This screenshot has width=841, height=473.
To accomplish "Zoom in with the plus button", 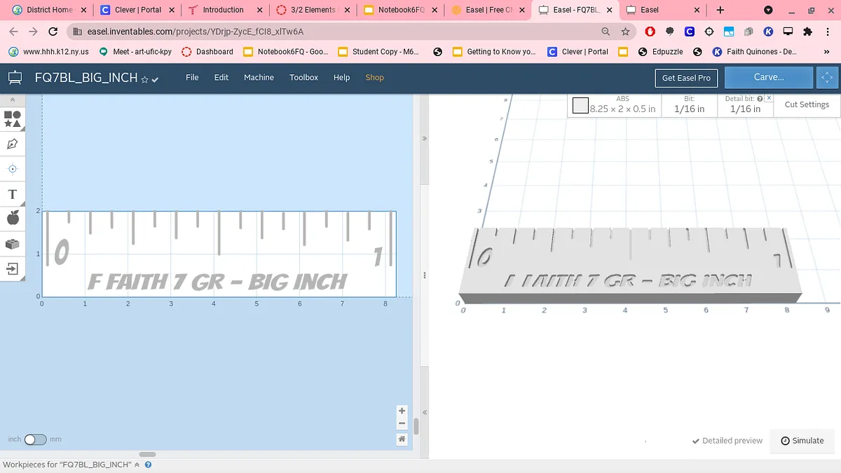I will point(402,411).
